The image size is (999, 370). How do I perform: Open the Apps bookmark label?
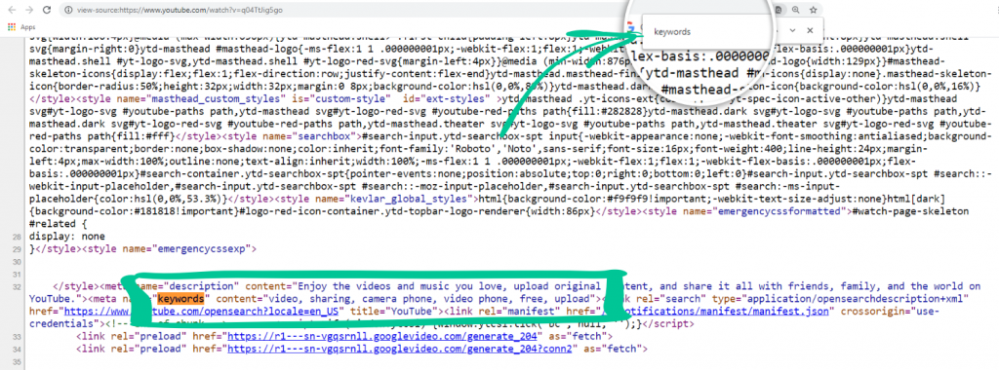click(28, 27)
